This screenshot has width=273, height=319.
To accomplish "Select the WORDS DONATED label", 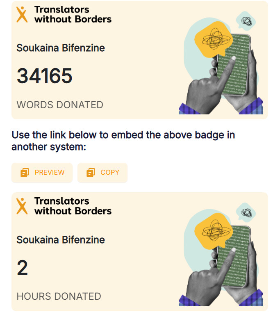I will point(60,105).
